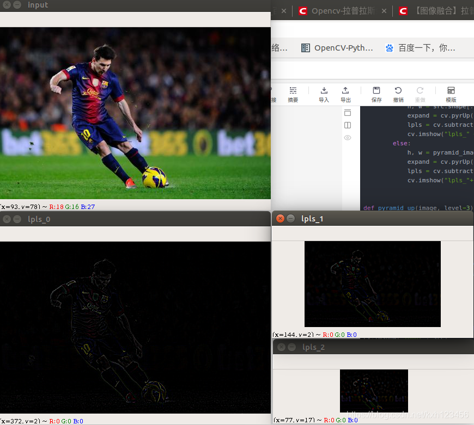This screenshot has height=425, width=474.
Task: Click the CSDN favicon on the 【图像融合】 tab
Action: [403, 10]
